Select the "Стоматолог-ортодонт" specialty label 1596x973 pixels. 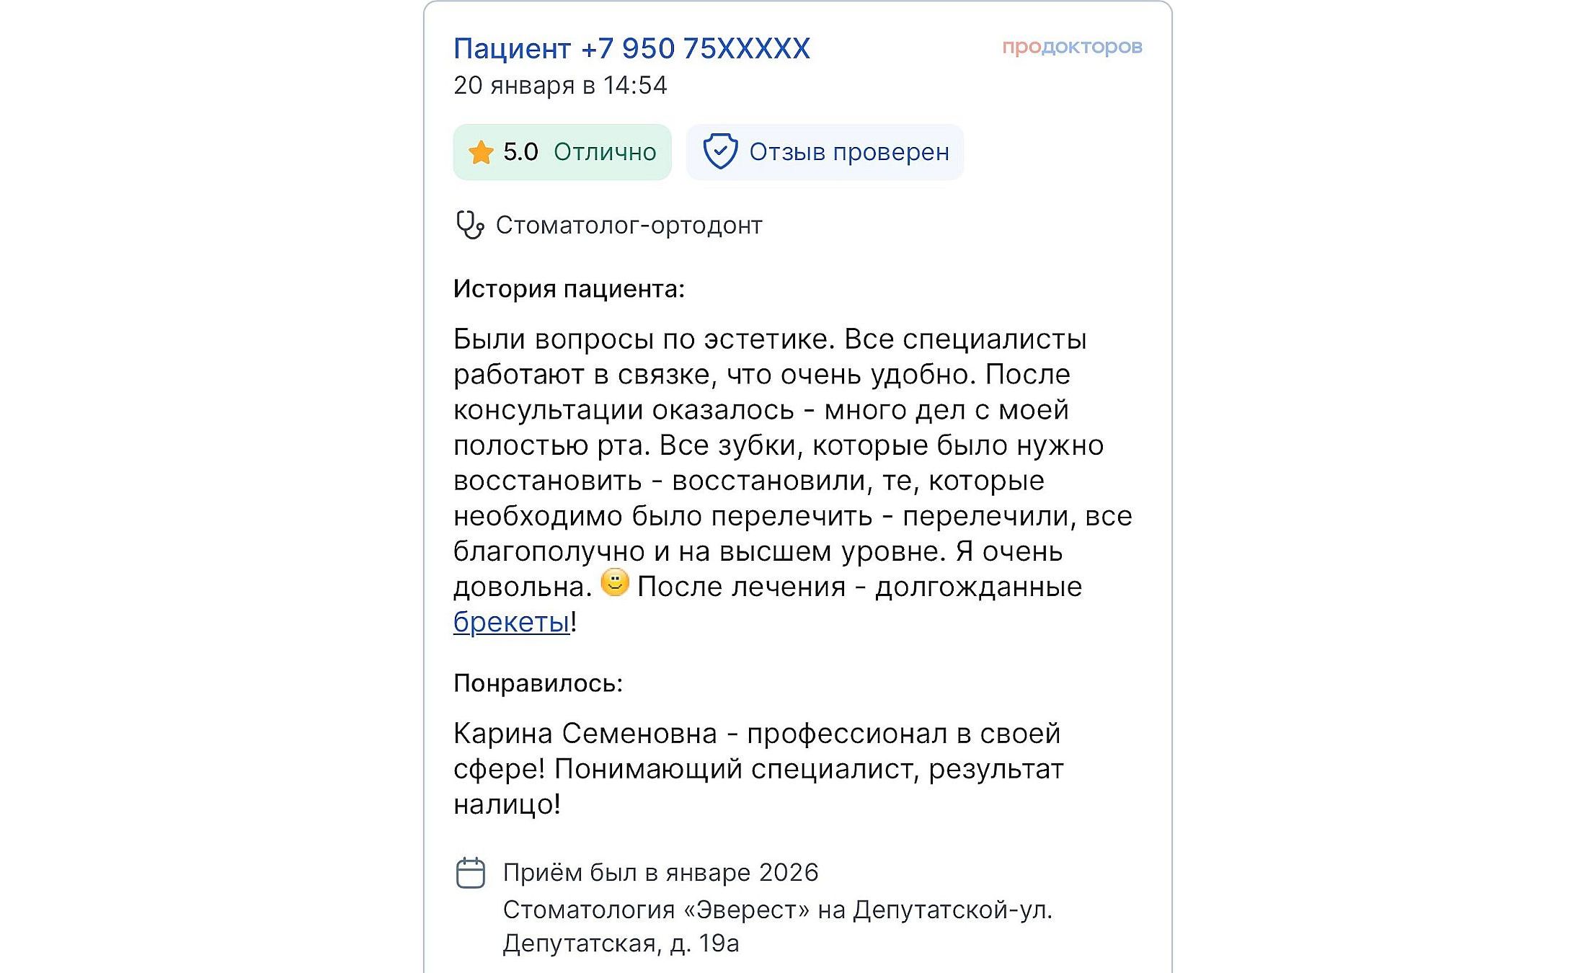pos(629,226)
